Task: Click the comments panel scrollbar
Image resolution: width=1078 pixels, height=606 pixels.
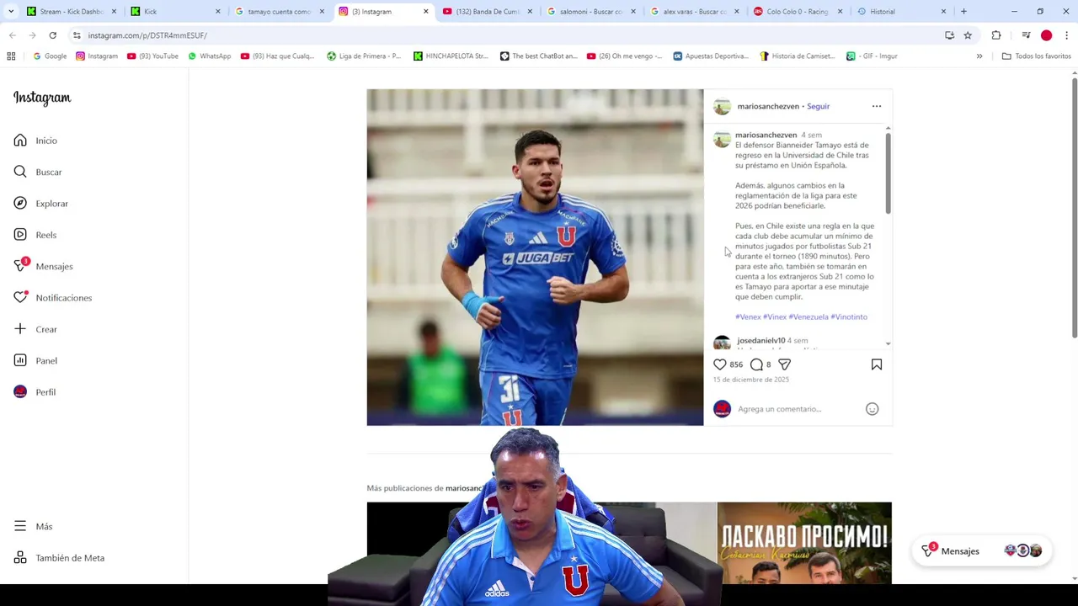Action: click(x=888, y=173)
